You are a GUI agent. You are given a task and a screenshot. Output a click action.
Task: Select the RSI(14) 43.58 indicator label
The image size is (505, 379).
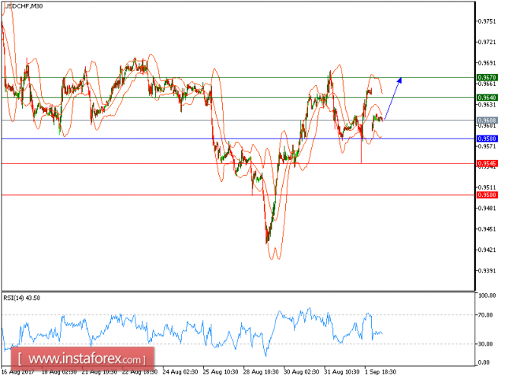pyautogui.click(x=22, y=298)
